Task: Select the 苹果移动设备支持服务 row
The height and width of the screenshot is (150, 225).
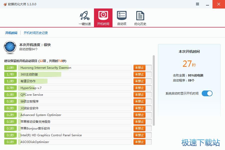Action: (x=74, y=121)
